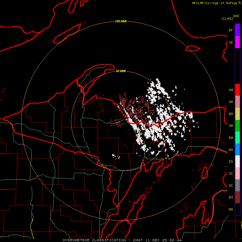Image resolution: width=242 pixels, height=242 pixels.
Task: Click the GC legend label
Action: click(x=231, y=186)
